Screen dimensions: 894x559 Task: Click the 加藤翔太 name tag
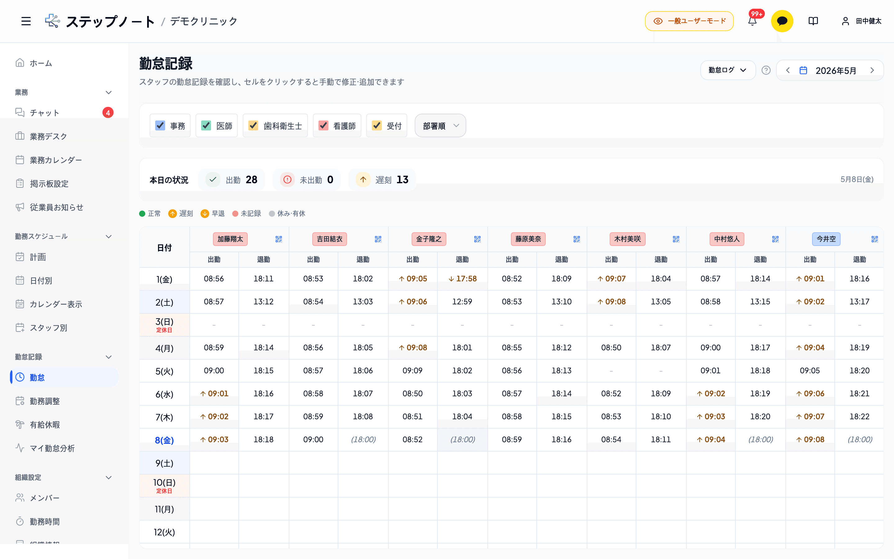point(230,239)
